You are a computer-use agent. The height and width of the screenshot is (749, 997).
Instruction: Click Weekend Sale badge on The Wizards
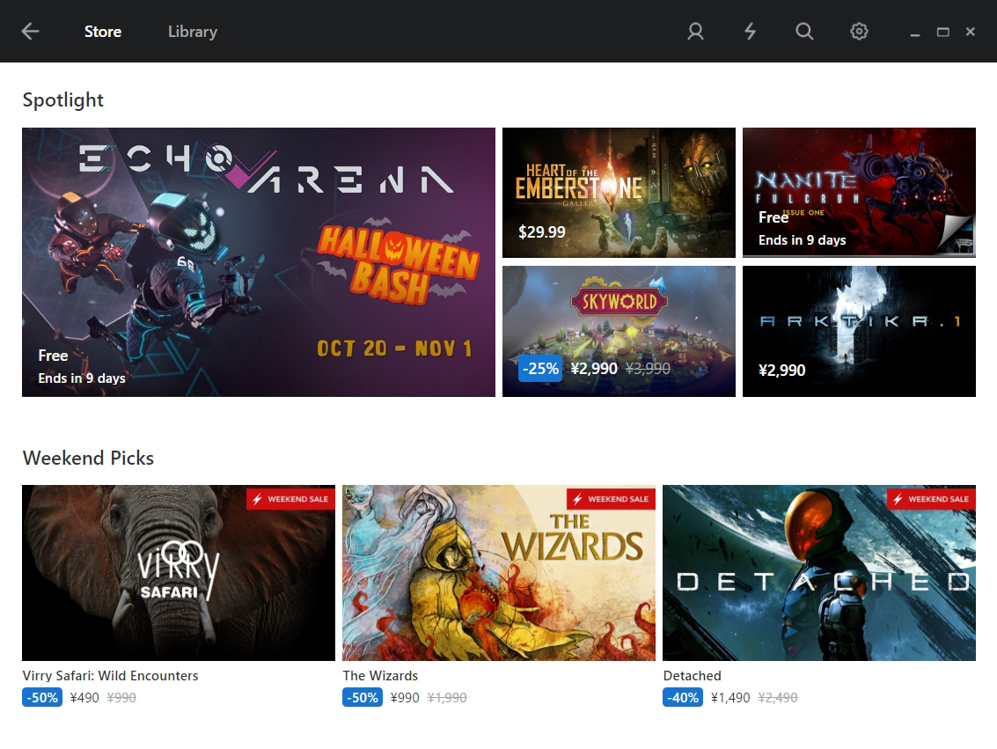(x=611, y=499)
